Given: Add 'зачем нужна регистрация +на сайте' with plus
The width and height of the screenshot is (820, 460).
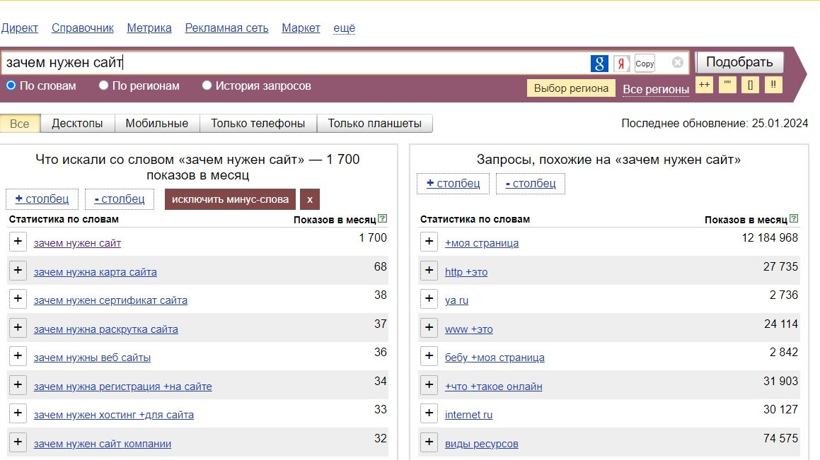Looking at the screenshot, I should pos(18,384).
